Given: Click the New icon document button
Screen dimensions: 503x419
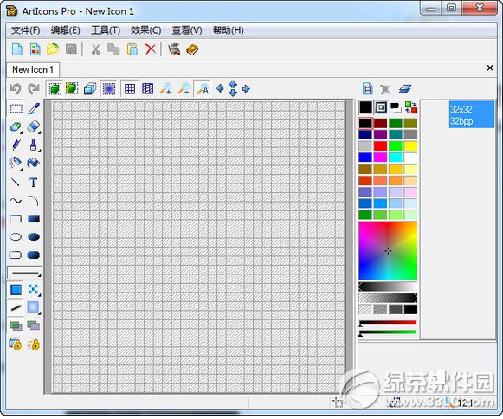Looking at the screenshot, I should [17, 49].
